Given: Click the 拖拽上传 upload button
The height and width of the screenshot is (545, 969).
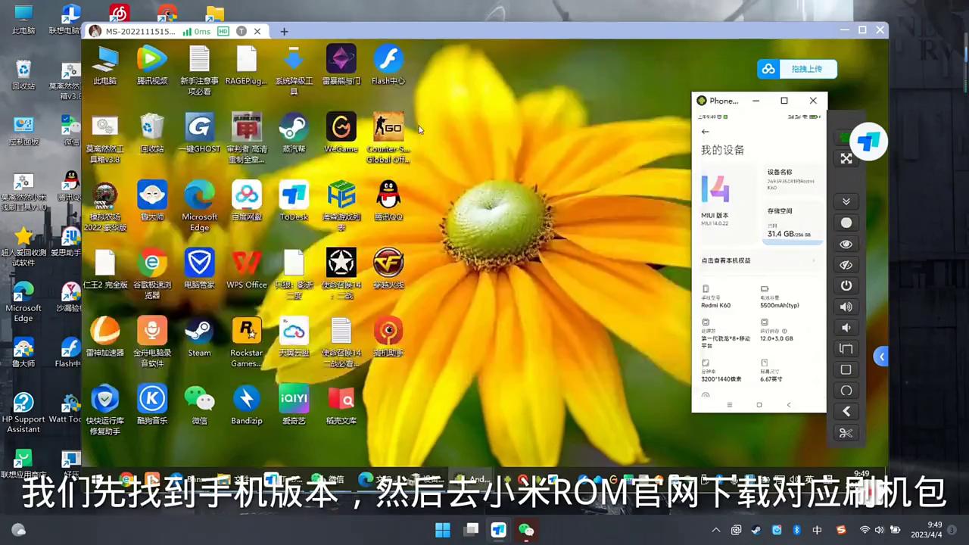Looking at the screenshot, I should (x=806, y=69).
